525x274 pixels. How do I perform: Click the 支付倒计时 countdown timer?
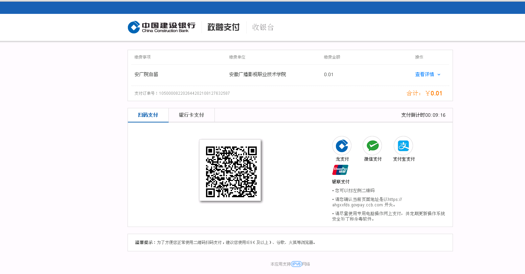[424, 115]
